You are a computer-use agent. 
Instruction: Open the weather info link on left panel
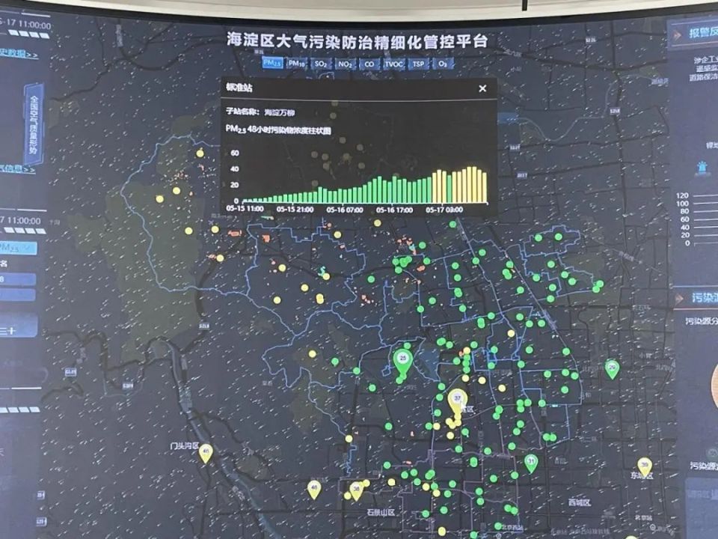[17, 169]
